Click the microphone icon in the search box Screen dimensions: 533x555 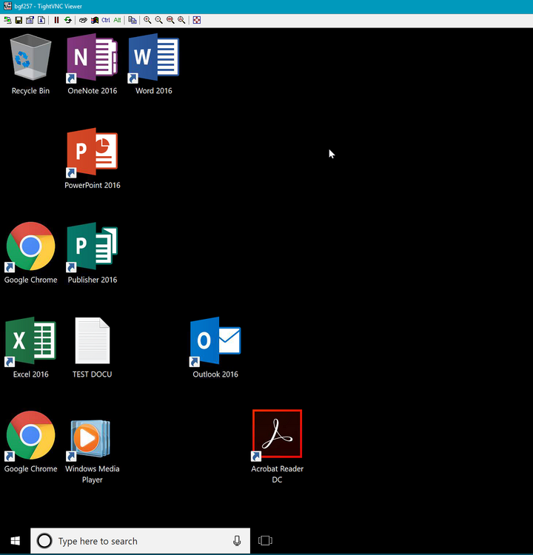click(x=237, y=541)
